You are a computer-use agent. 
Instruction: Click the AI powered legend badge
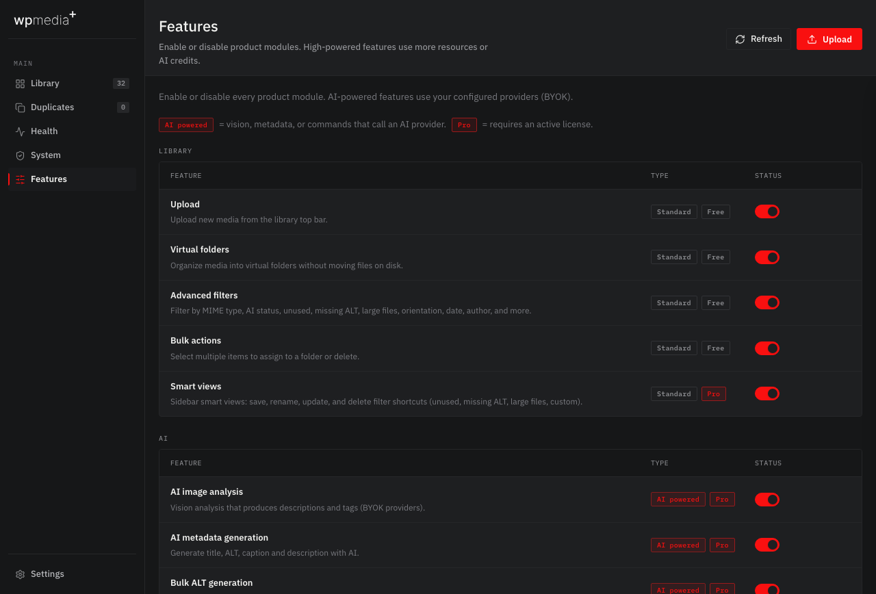click(186, 125)
